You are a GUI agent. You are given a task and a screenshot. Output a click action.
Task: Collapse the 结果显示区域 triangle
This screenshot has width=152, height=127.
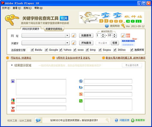[12, 65]
